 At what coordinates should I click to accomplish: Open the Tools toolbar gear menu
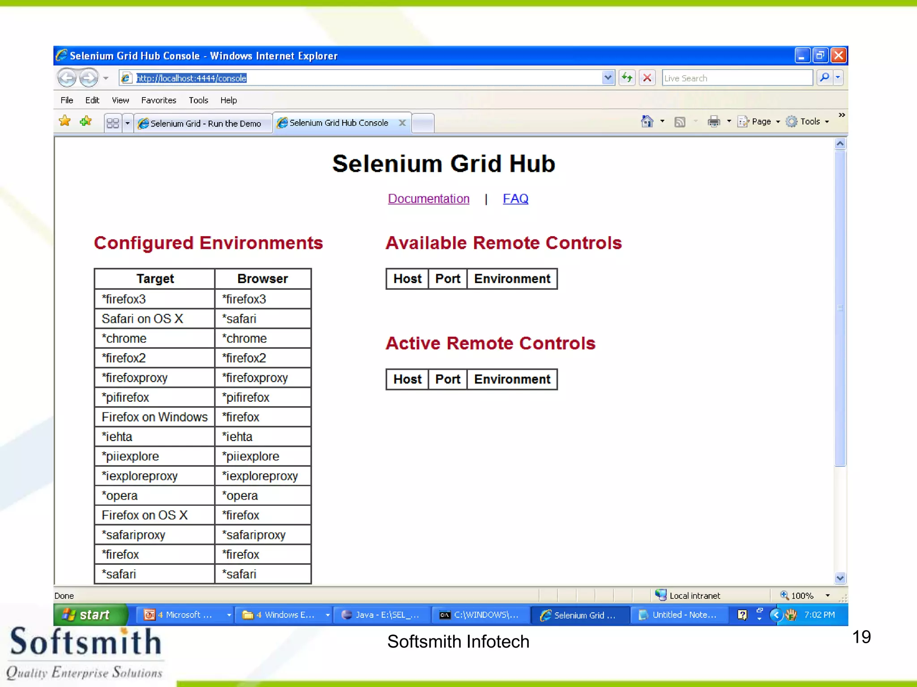pyautogui.click(x=807, y=121)
